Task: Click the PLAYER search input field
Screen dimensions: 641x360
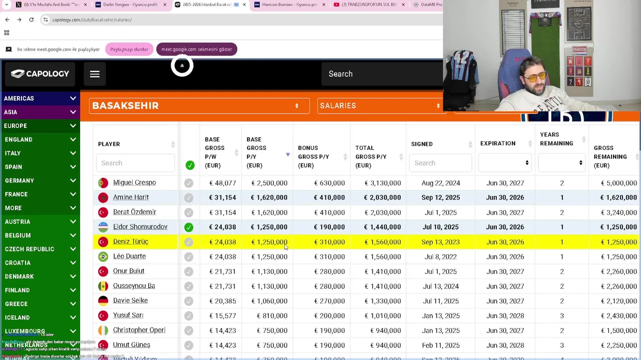Action: [x=135, y=163]
